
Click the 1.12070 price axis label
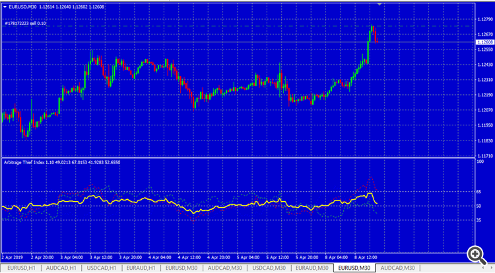(x=485, y=110)
